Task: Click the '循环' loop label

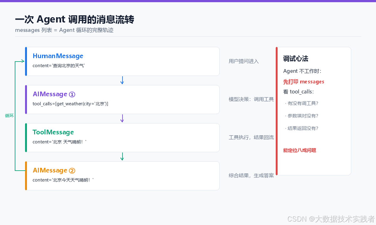Action: [x=9, y=116]
